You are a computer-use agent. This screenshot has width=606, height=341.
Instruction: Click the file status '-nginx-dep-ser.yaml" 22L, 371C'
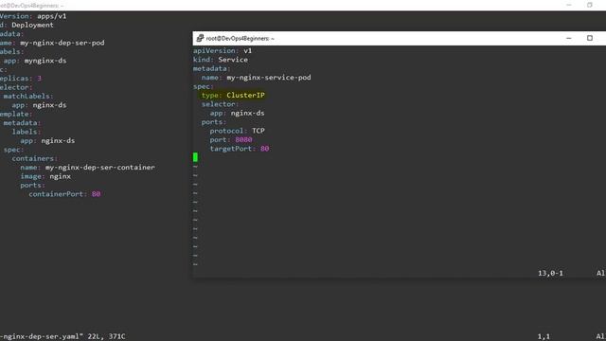[62, 336]
